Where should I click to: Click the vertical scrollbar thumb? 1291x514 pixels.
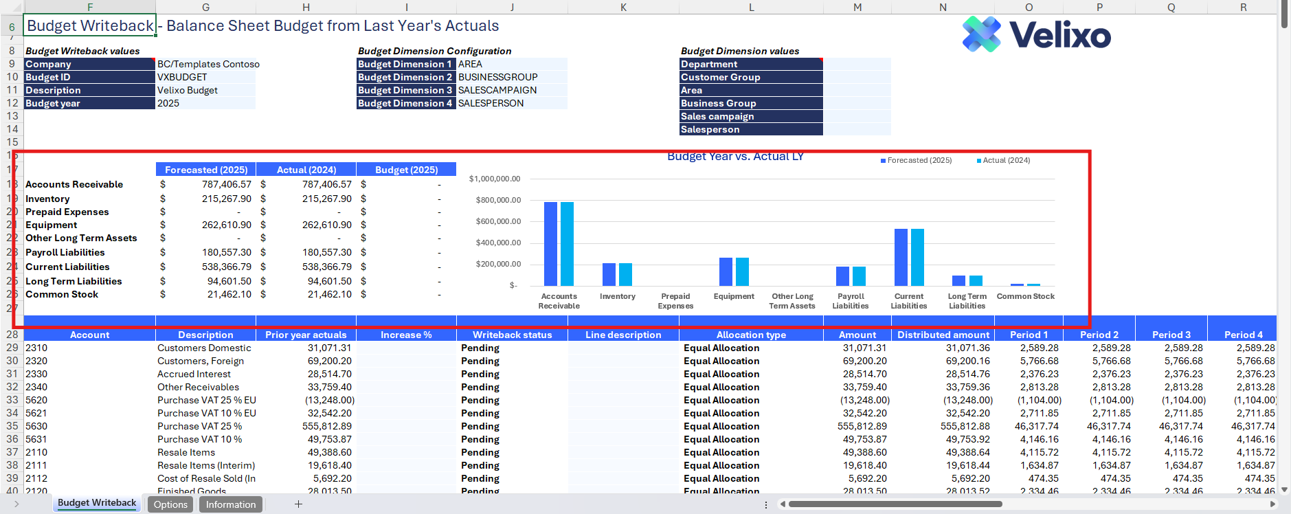1284,15
